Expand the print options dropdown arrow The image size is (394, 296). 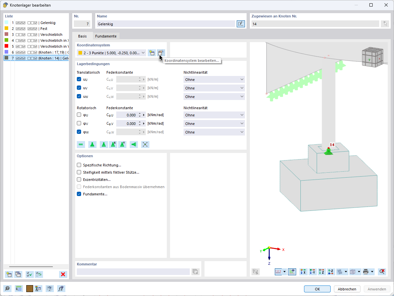[x=372, y=272]
